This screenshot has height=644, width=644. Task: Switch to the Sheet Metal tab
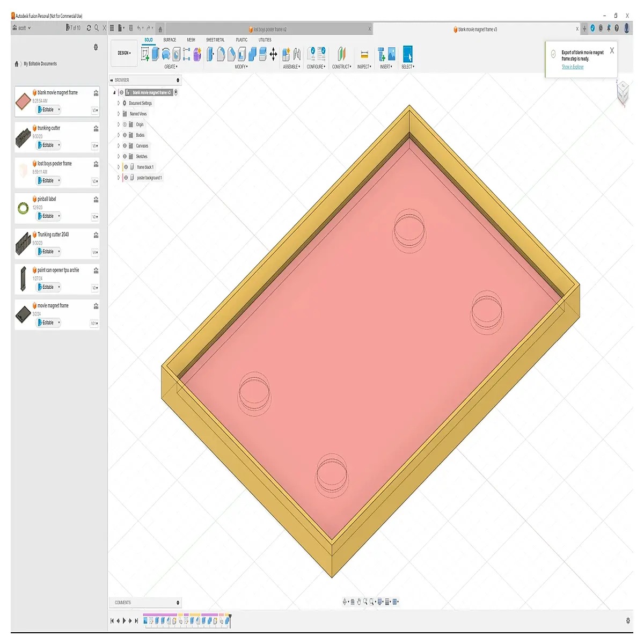(x=215, y=40)
